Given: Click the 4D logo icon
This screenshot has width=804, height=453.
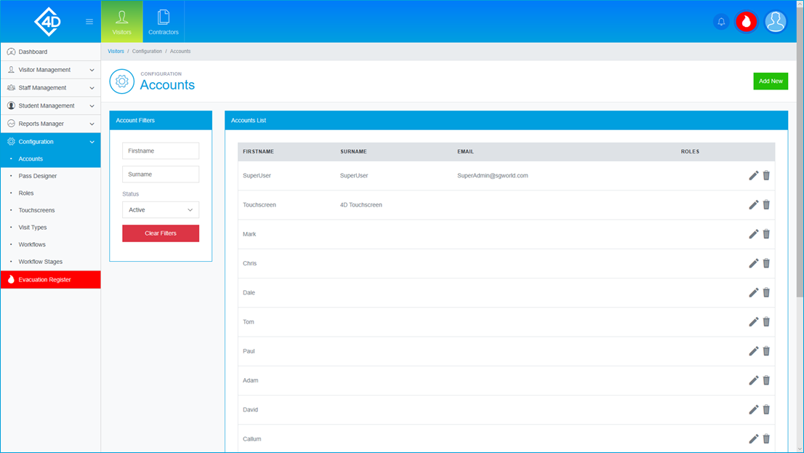Looking at the screenshot, I should click(x=48, y=22).
